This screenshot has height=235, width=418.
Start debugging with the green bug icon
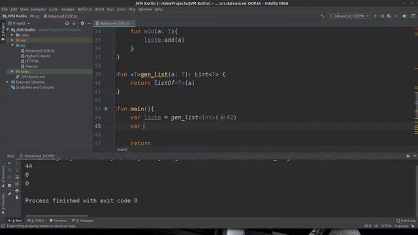(x=382, y=16)
